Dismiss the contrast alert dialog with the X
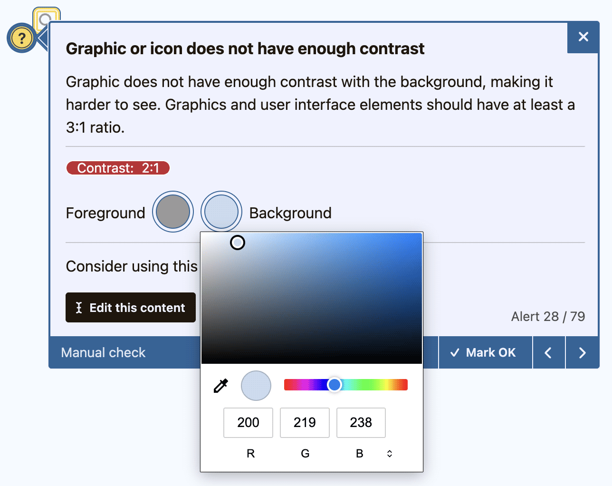612x486 pixels. 583,37
